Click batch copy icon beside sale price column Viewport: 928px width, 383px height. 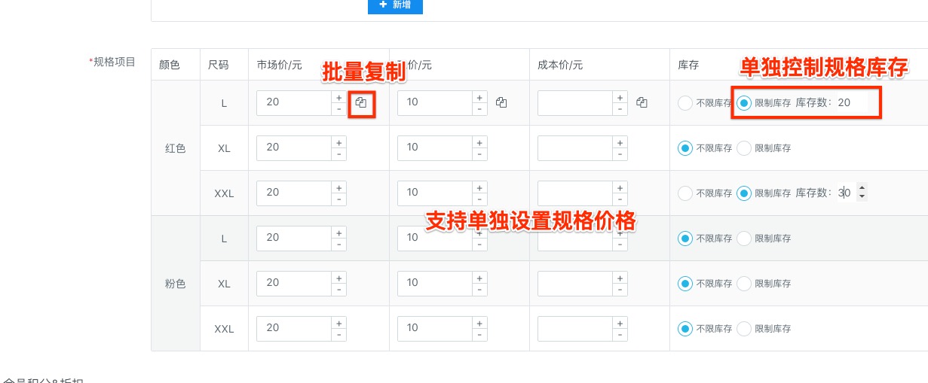pos(501,102)
